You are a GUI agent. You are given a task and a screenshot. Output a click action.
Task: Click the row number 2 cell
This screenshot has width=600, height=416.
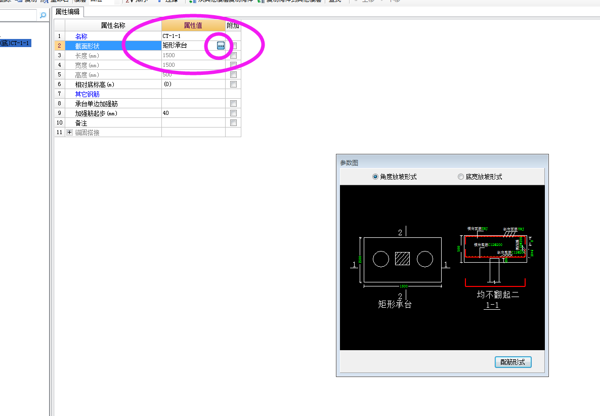pyautogui.click(x=59, y=46)
